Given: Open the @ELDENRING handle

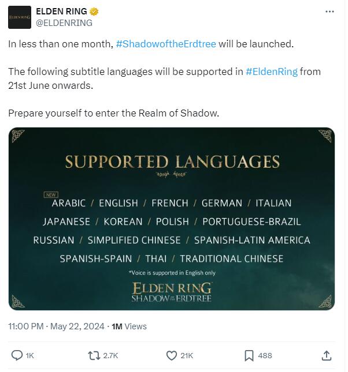Looking at the screenshot, I should point(64,23).
